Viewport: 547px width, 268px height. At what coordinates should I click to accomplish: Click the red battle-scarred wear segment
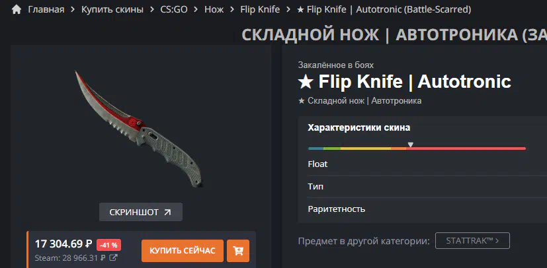coord(466,149)
